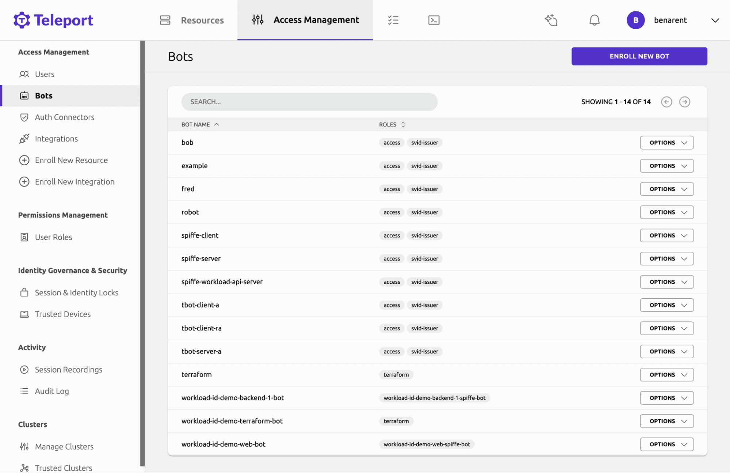Screen dimensions: 730x473
Task: Click the bots Search field
Action: click(309, 102)
